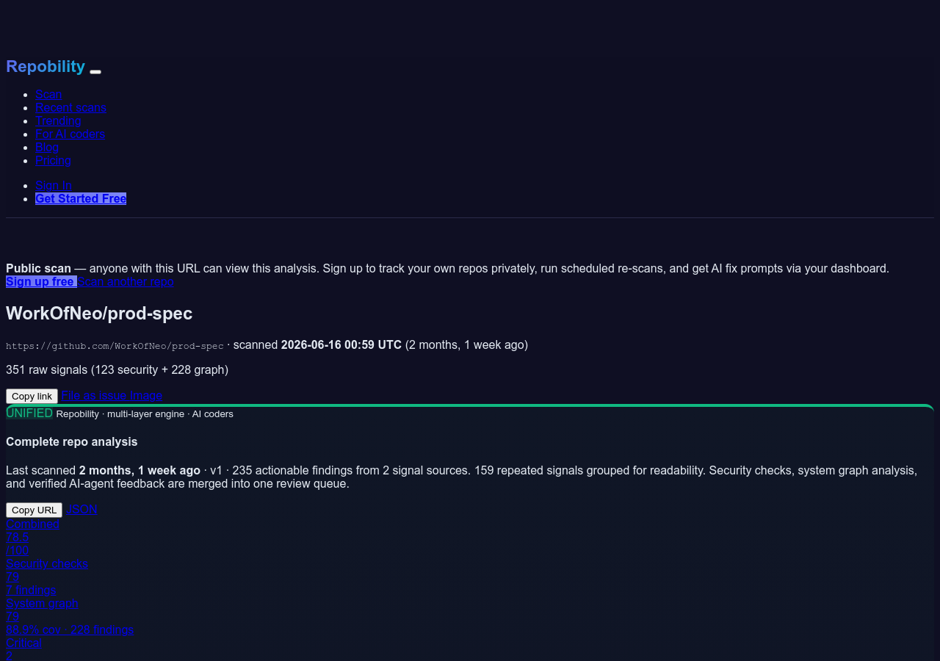Click the /100 score denominator
Viewport: 940px width, 661px height.
click(18, 550)
